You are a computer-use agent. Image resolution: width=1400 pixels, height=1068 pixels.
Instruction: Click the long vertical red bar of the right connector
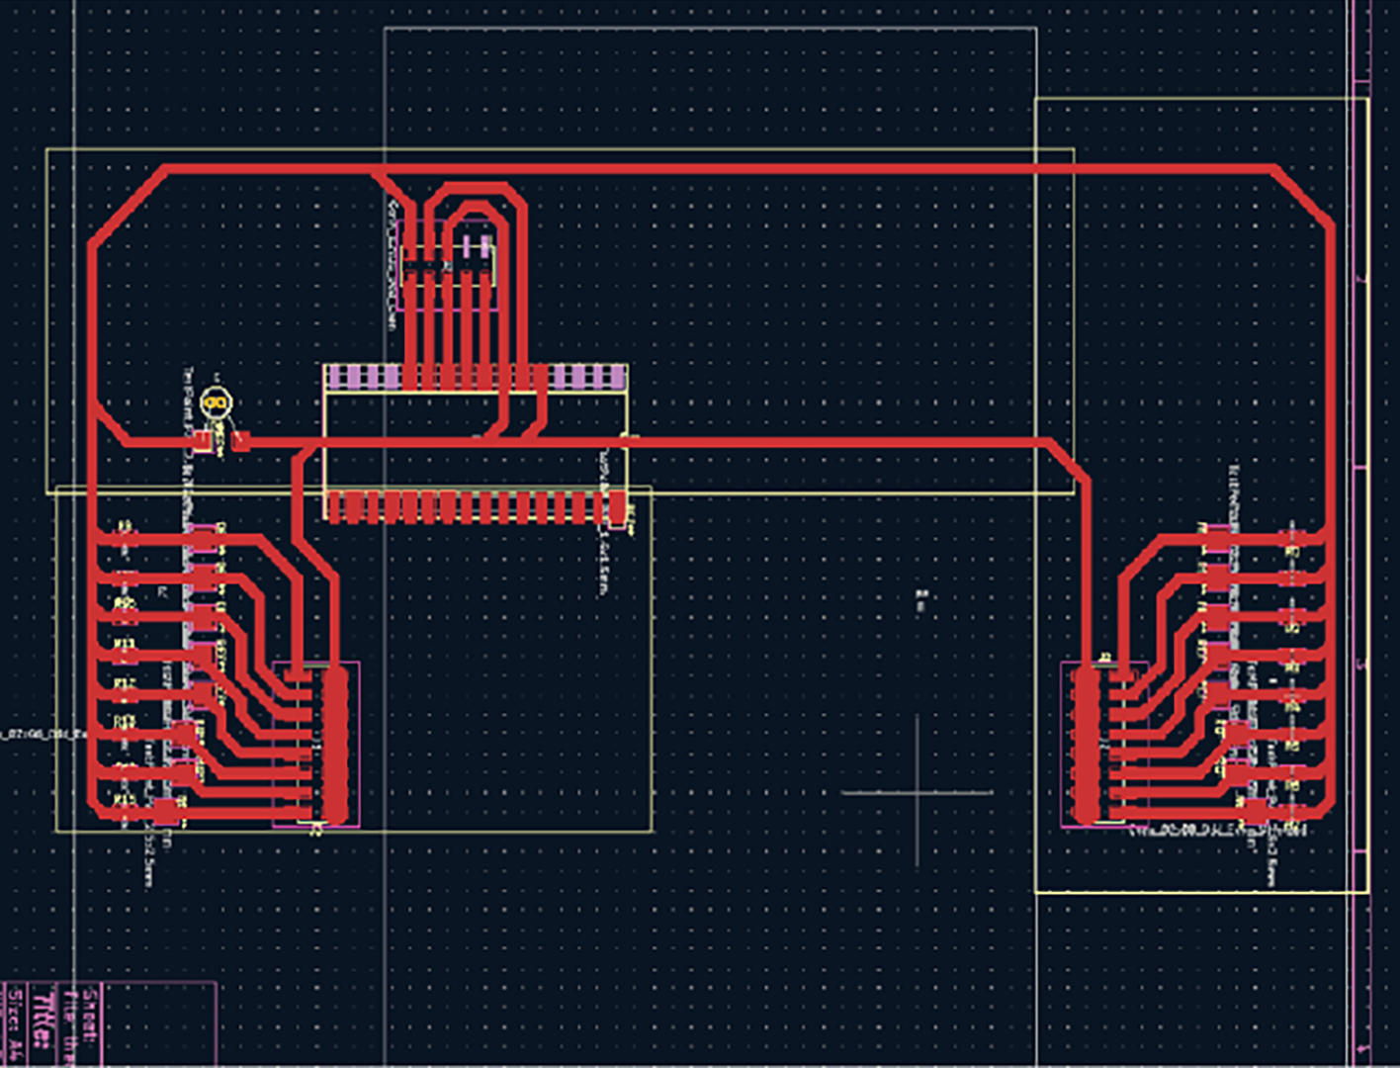[x=1085, y=746]
